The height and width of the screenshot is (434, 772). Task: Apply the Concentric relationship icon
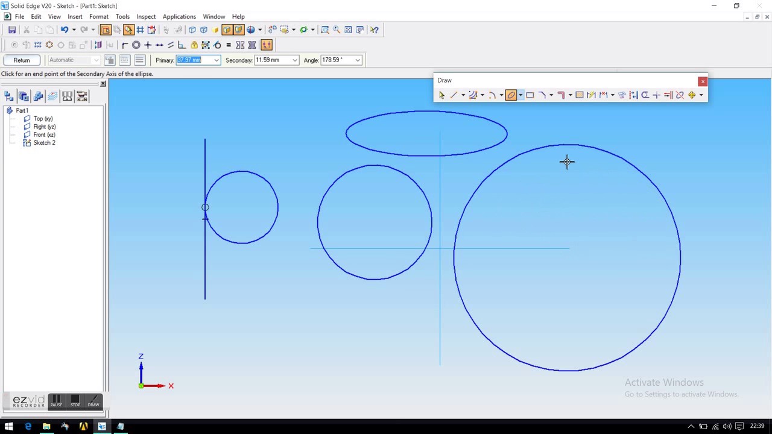(x=136, y=45)
